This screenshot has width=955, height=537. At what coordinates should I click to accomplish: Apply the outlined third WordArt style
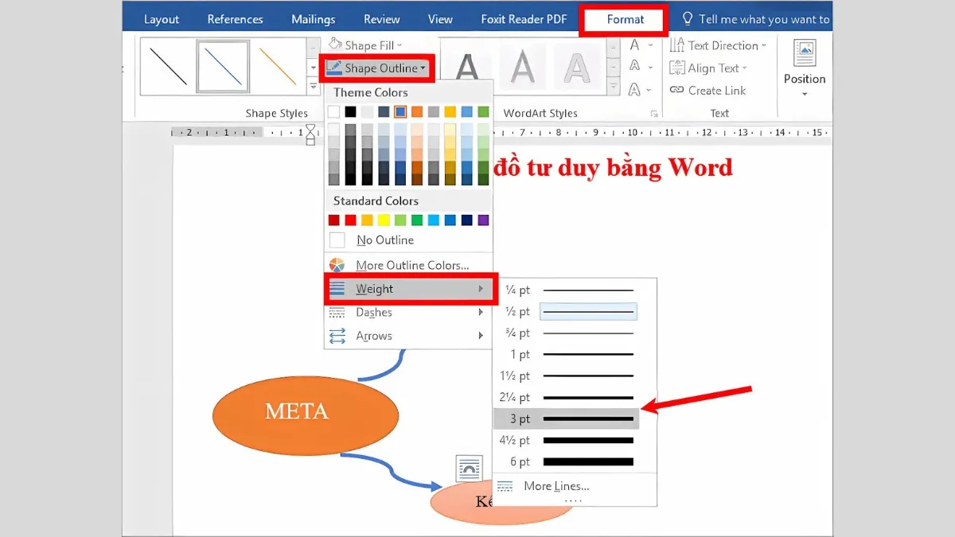coord(576,68)
